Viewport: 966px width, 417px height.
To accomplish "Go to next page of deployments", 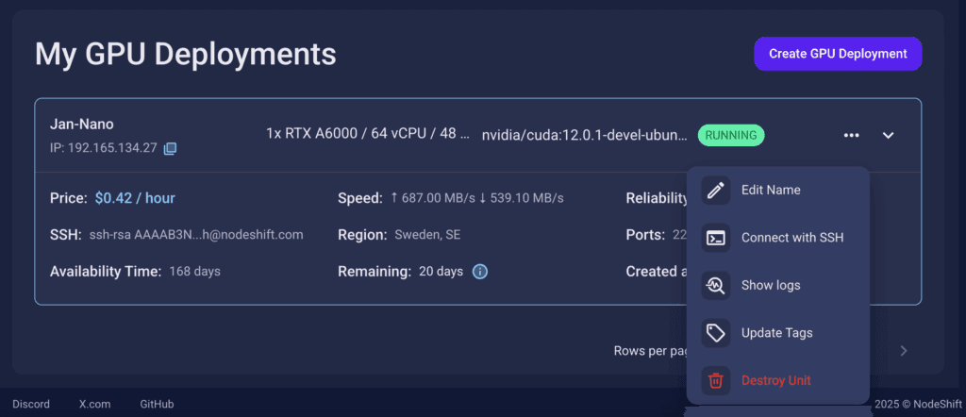I will 903,351.
